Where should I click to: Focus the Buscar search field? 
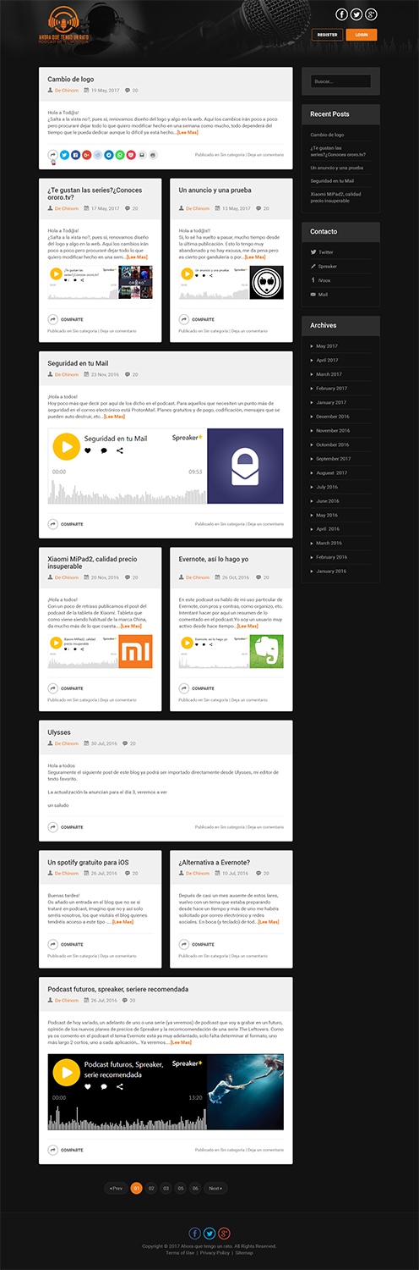click(340, 81)
